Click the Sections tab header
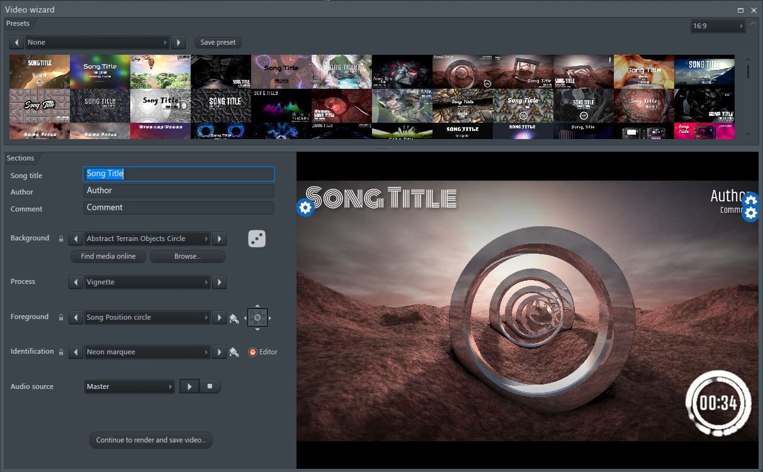763x472 pixels. (x=20, y=158)
